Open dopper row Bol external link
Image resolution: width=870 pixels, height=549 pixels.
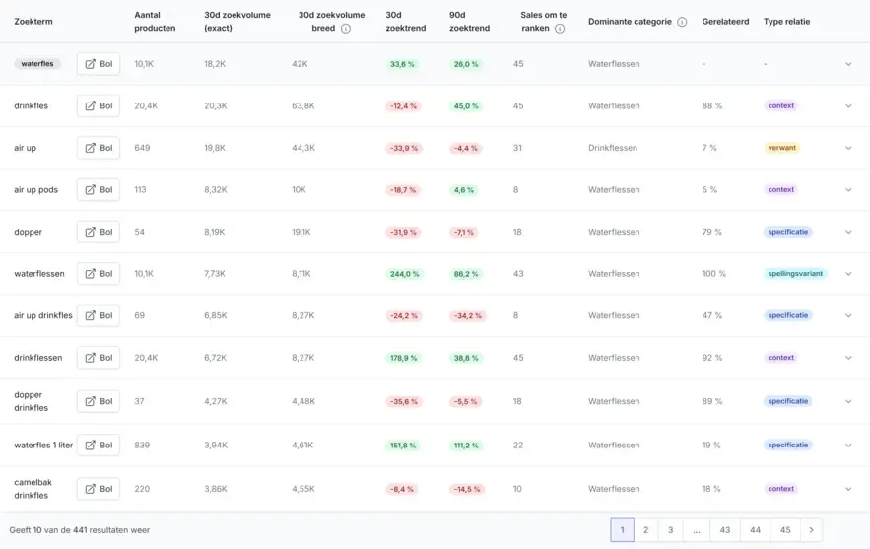point(99,232)
